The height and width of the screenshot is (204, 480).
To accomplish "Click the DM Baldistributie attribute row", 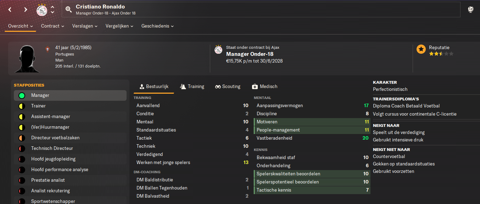I will [192, 180].
